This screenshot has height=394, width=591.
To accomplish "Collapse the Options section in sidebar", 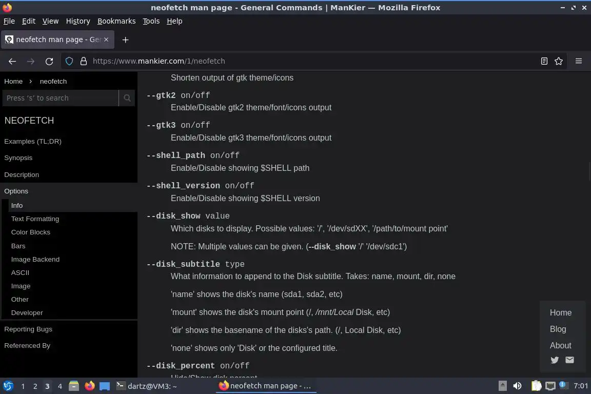I will 16,191.
